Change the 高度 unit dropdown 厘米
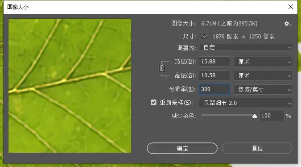 (x=263, y=76)
